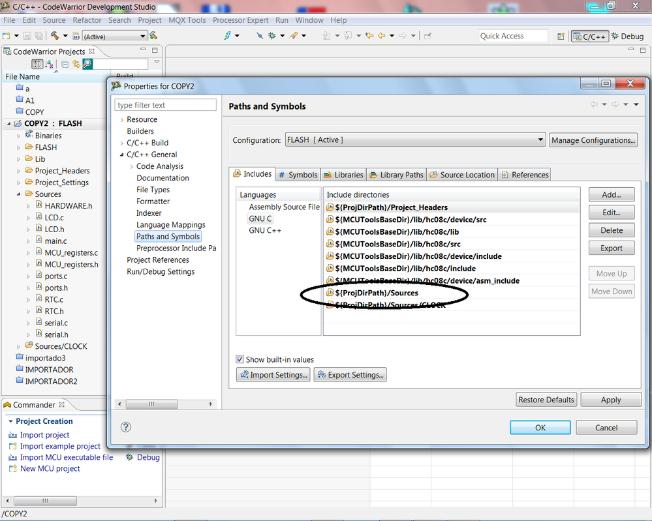Collapse the Project Creation section
Image resolution: width=652 pixels, height=521 pixels.
(x=10, y=421)
